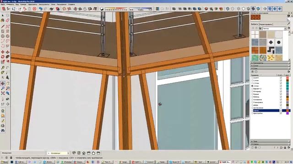Viewport: 293px width, 164px height.
Task: Switch to the Выбрать materials tab
Action: [x=255, y=24]
